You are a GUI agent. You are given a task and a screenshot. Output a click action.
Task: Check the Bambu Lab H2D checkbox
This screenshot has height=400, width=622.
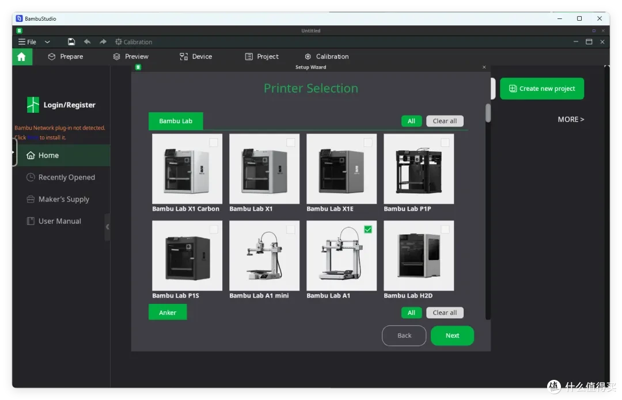[445, 230]
